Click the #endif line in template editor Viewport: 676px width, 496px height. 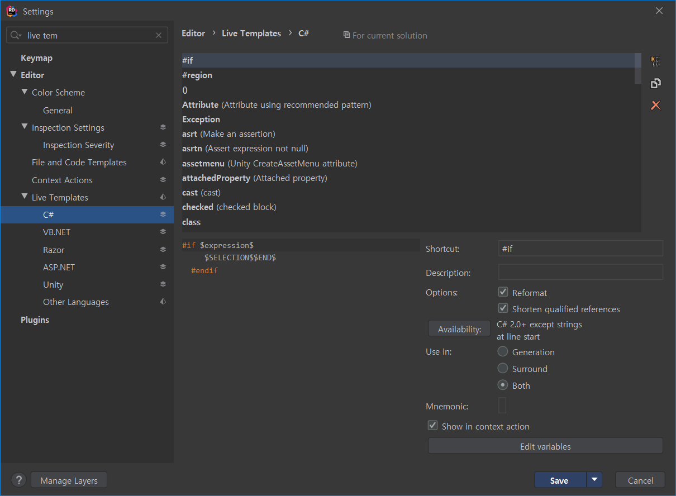(x=204, y=270)
